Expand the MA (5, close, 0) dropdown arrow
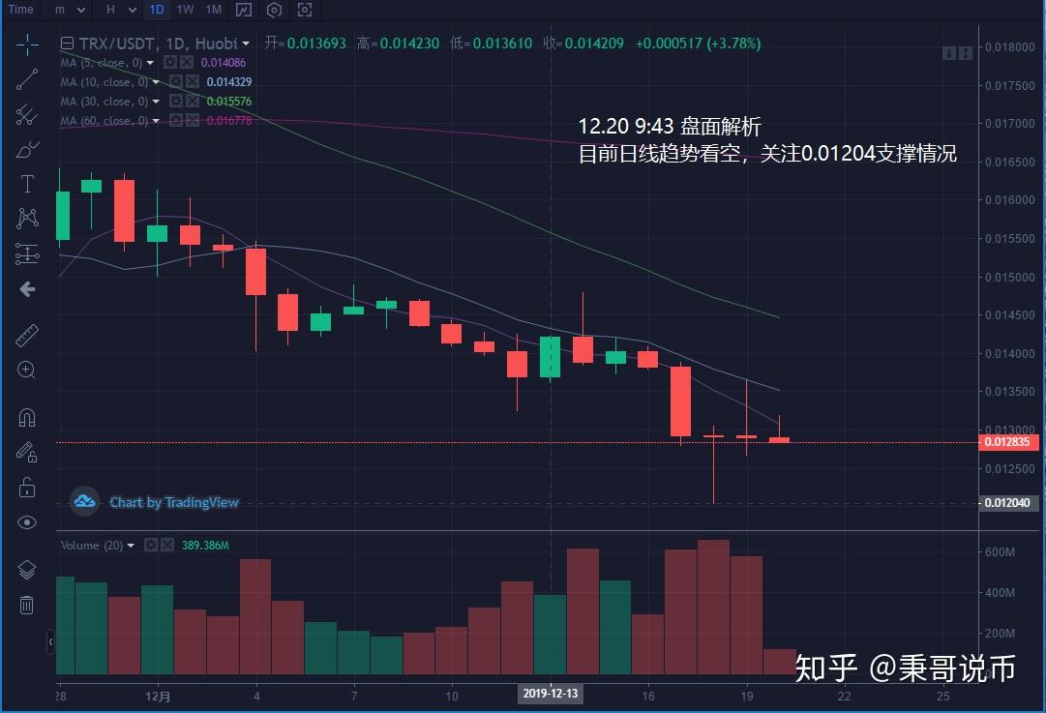Viewport: 1046px width, 713px height. (150, 63)
